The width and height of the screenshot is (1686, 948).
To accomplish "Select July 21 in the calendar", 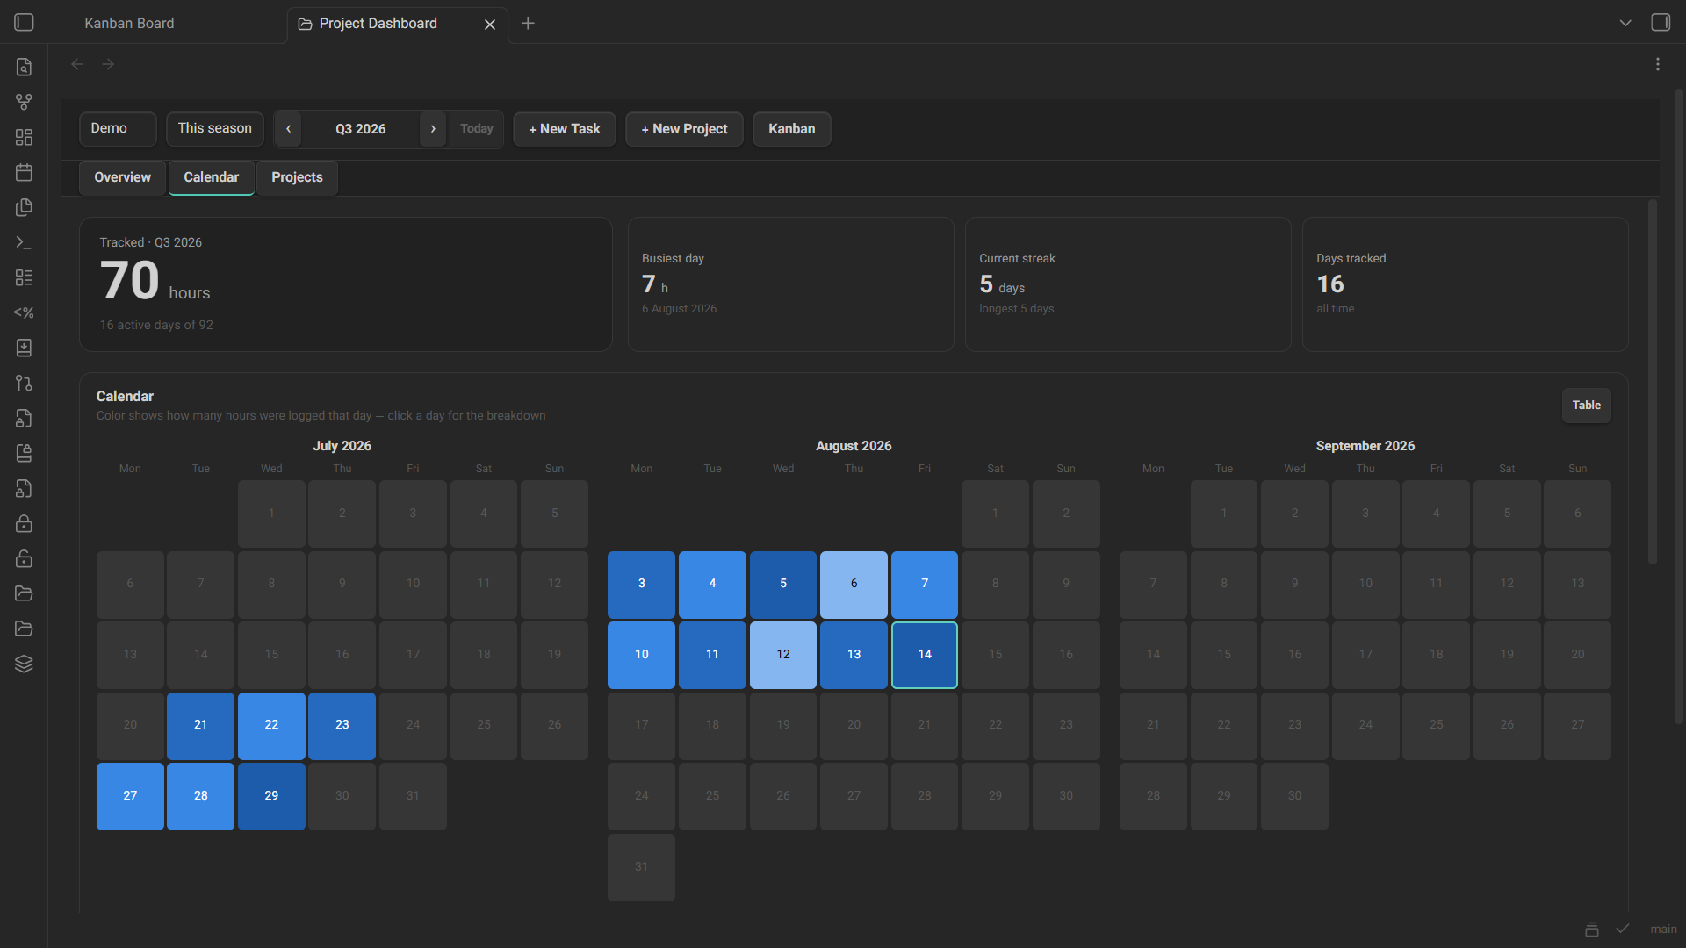I will tap(200, 725).
